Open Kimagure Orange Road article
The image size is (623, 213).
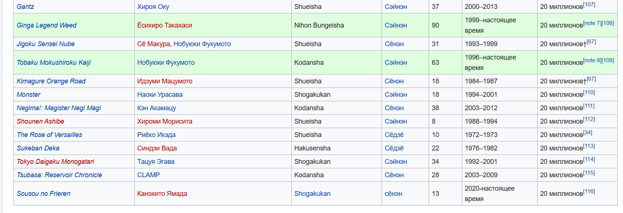(x=51, y=81)
